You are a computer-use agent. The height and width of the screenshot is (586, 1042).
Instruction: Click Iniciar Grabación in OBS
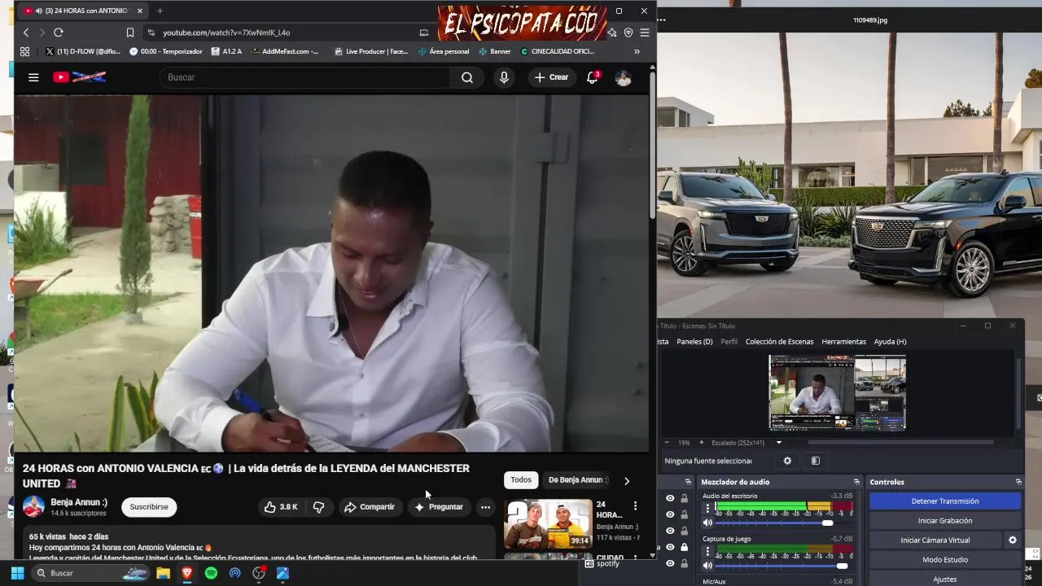(x=945, y=521)
